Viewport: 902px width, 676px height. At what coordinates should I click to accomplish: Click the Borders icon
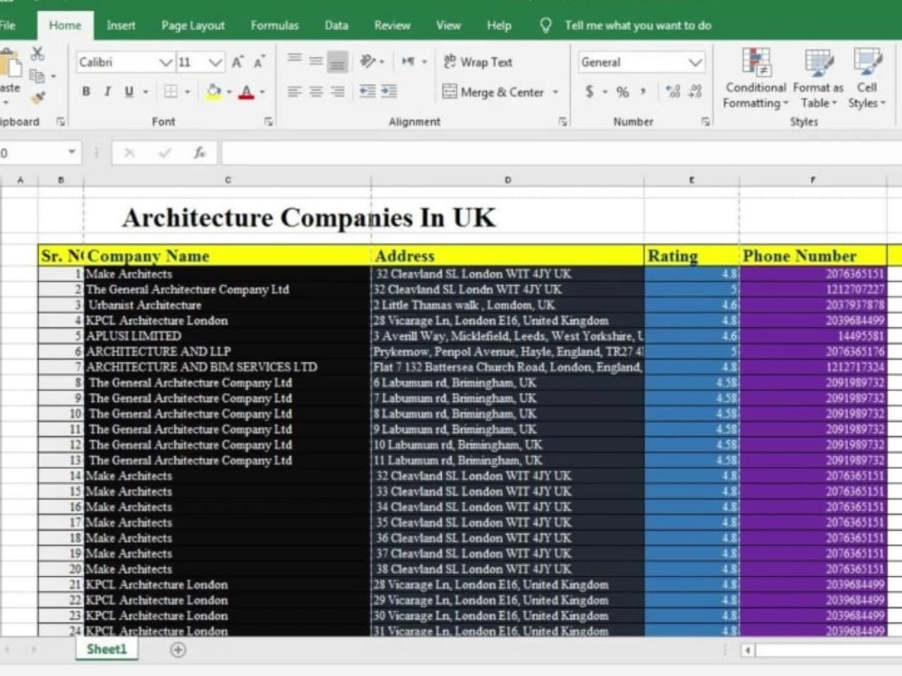point(170,91)
